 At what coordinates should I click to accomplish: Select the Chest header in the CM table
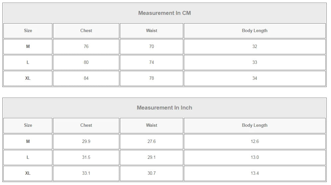[x=86, y=31]
